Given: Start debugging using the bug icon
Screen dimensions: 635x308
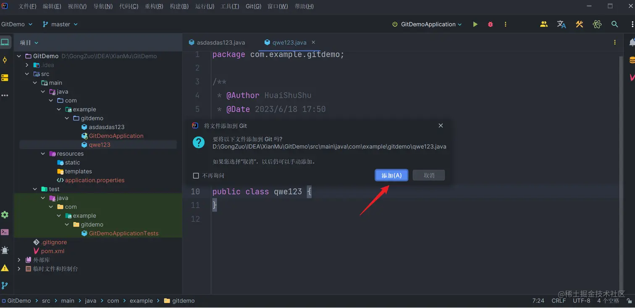Looking at the screenshot, I should coord(490,24).
